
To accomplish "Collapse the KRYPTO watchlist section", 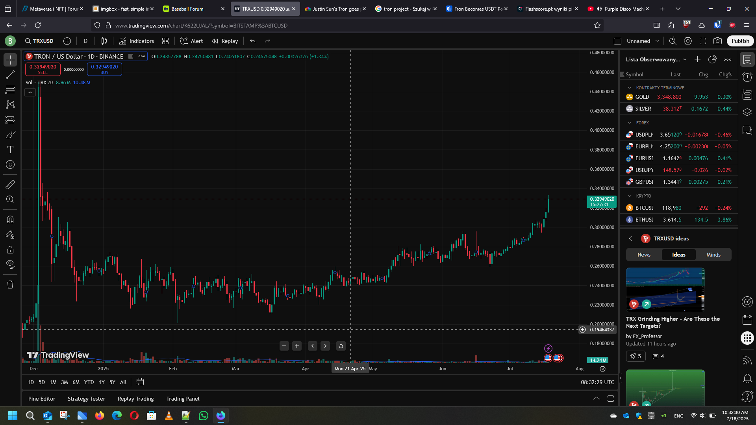I will pyautogui.click(x=630, y=196).
